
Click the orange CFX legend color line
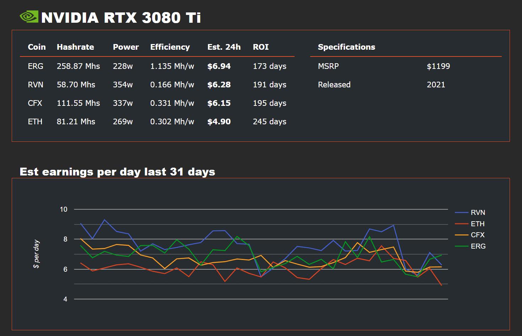462,235
